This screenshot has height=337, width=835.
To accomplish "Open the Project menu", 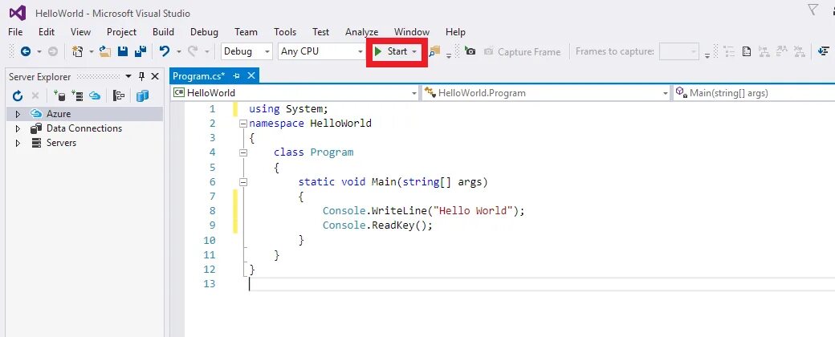I will point(121,32).
